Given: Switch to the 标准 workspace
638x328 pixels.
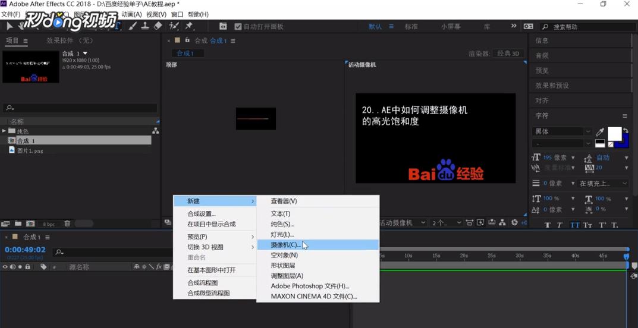Looking at the screenshot, I should [411, 26].
